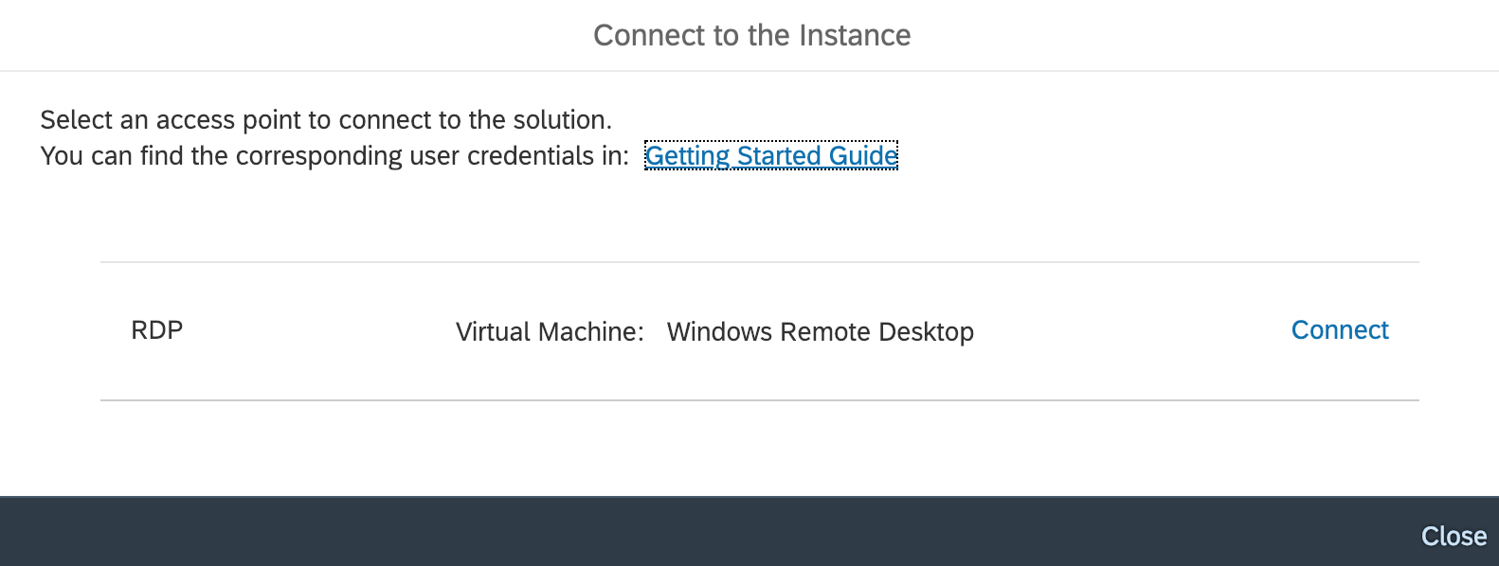Click Connect for the RDP access point
1499x566 pixels.
click(1339, 330)
